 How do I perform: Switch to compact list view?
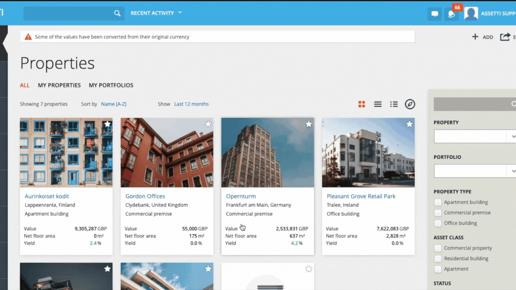(378, 104)
